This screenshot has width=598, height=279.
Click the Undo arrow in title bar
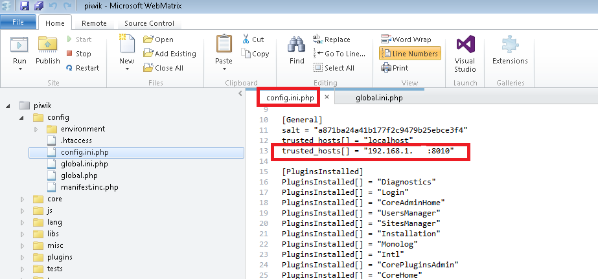click(53, 6)
